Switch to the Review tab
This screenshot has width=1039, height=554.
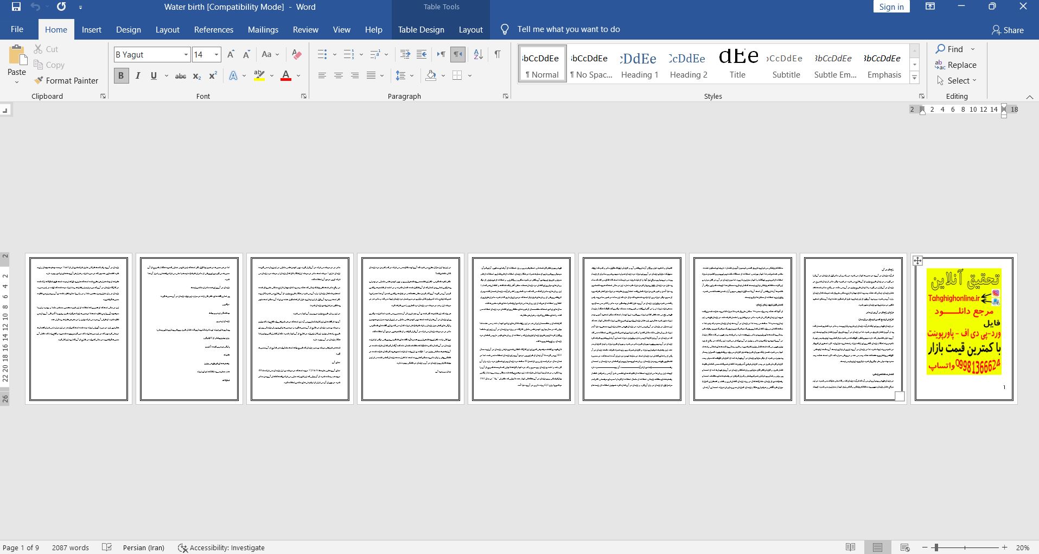click(x=305, y=29)
